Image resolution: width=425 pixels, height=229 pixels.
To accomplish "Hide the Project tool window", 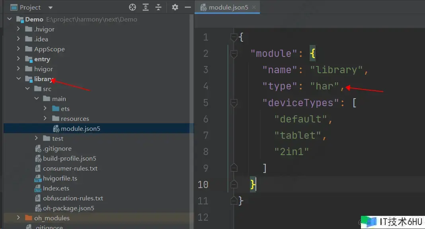I will pyautogui.click(x=187, y=7).
